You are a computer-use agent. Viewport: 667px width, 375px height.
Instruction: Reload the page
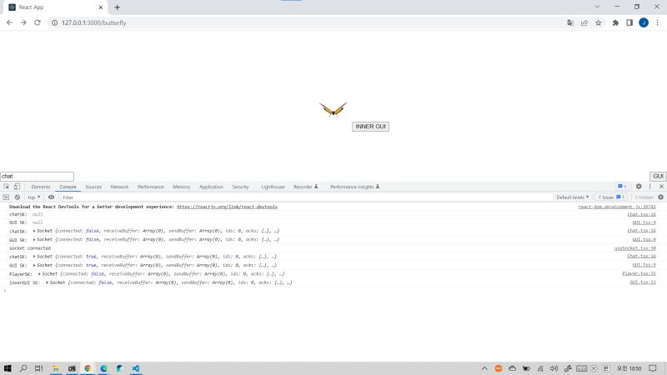[x=38, y=22]
